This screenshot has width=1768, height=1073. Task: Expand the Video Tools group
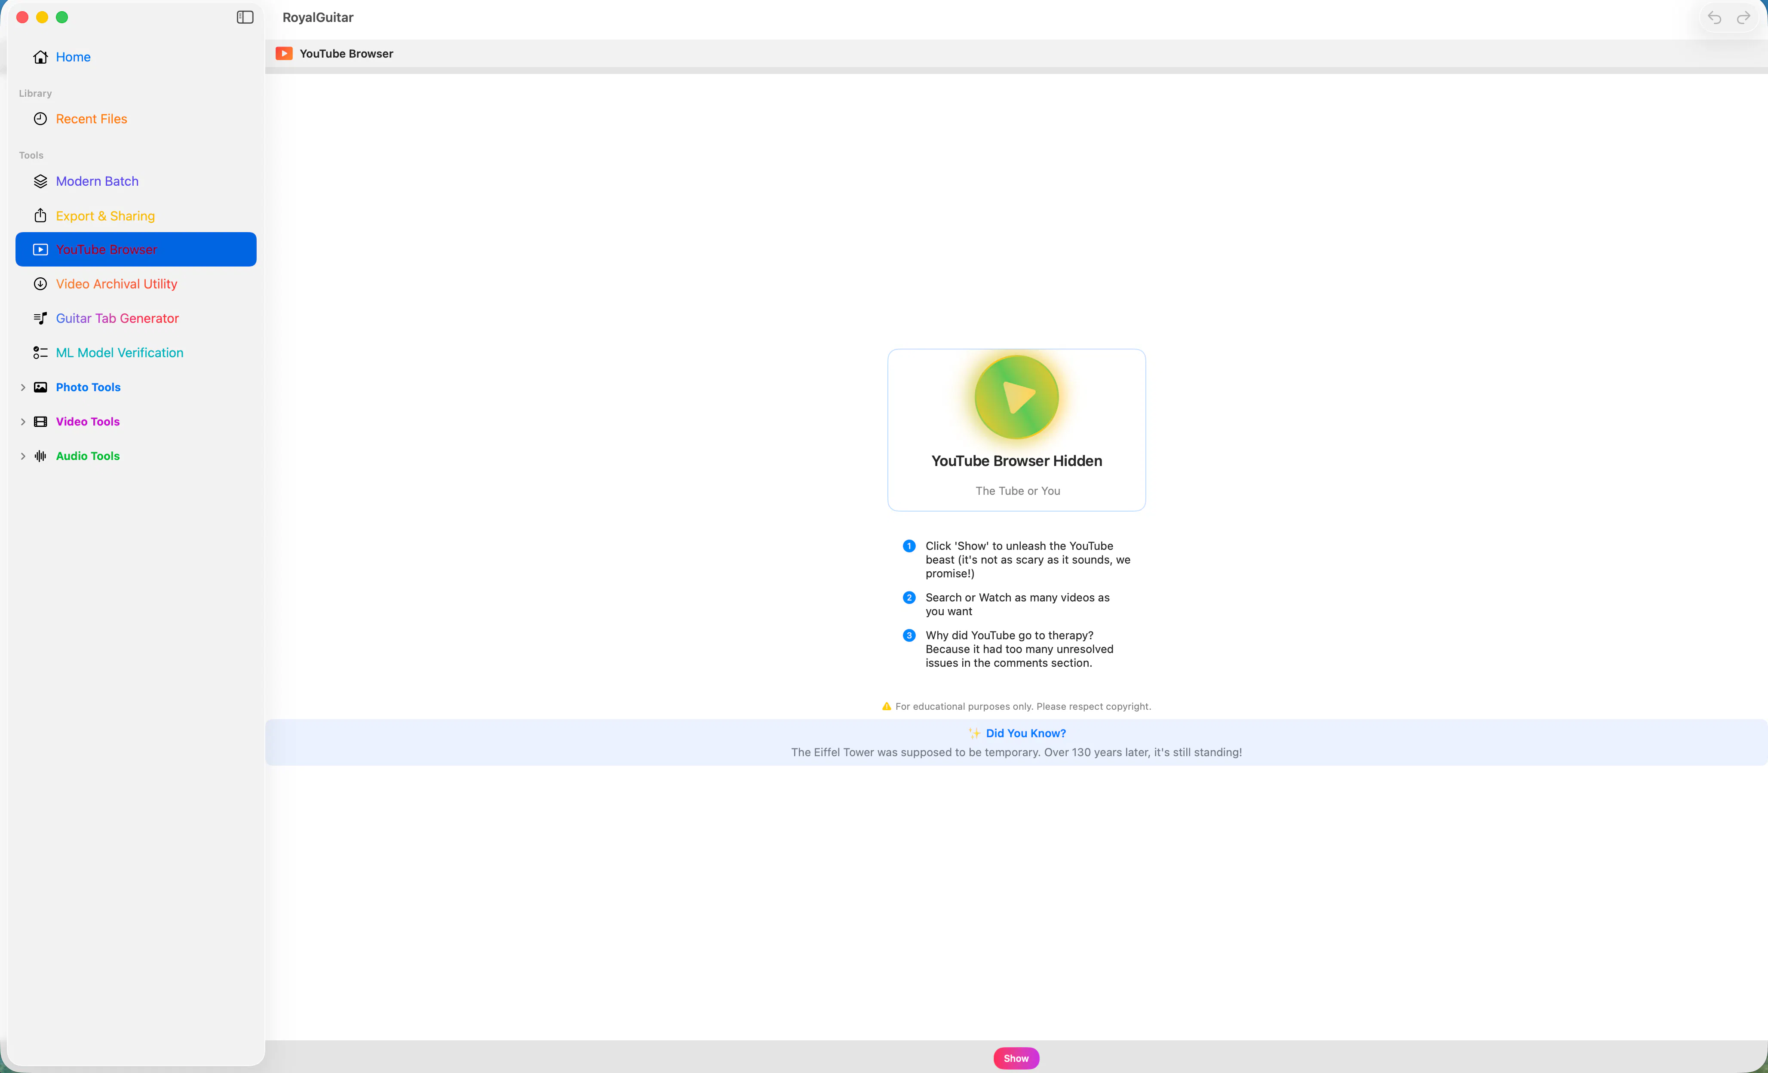[x=23, y=422]
